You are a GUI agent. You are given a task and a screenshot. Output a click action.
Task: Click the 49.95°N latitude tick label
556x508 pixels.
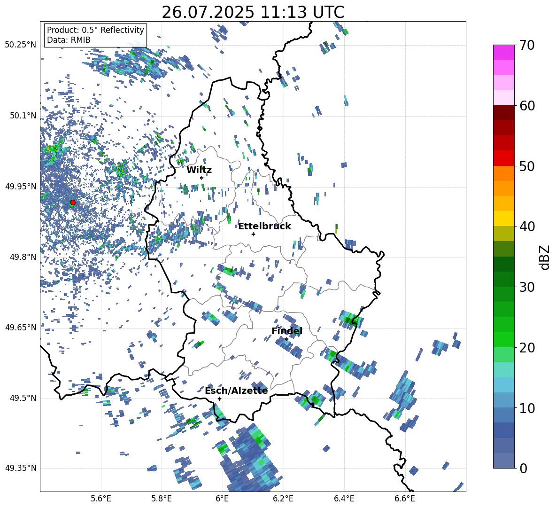[x=21, y=186]
